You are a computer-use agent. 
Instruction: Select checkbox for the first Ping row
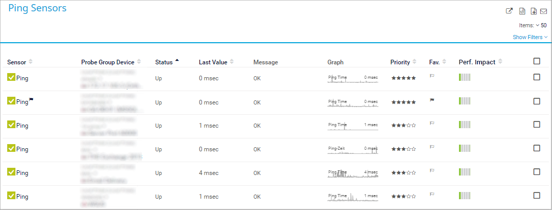pos(537,77)
